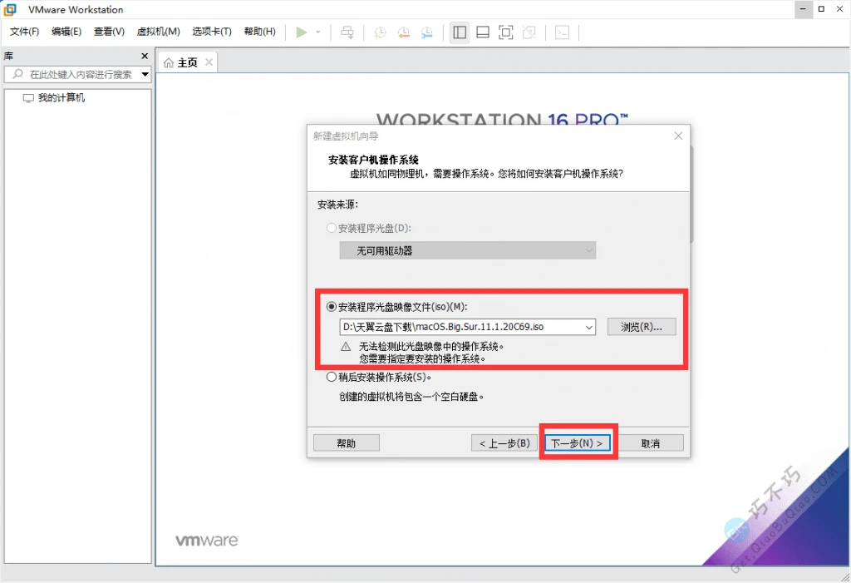Click the < 上一步(B) back button

click(504, 443)
